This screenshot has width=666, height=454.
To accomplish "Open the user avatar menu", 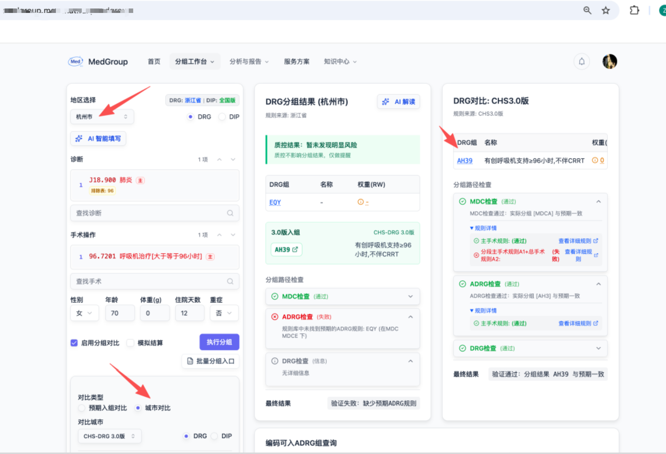I will pos(609,61).
